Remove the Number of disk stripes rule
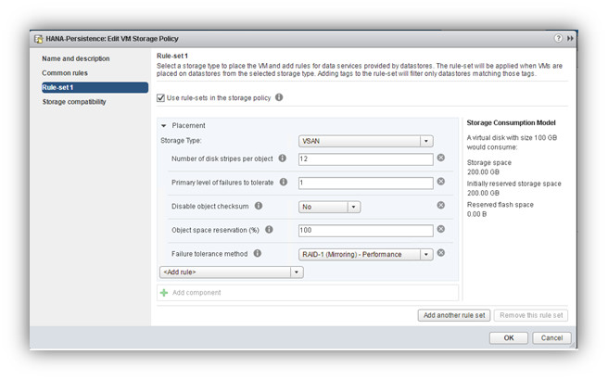608x380 pixels. [441, 158]
